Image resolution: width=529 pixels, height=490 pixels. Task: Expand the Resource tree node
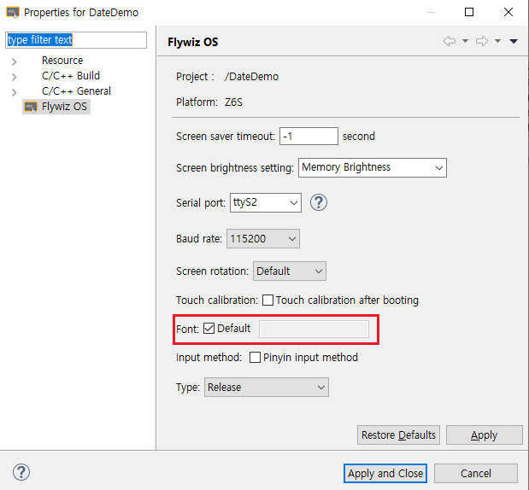click(14, 61)
